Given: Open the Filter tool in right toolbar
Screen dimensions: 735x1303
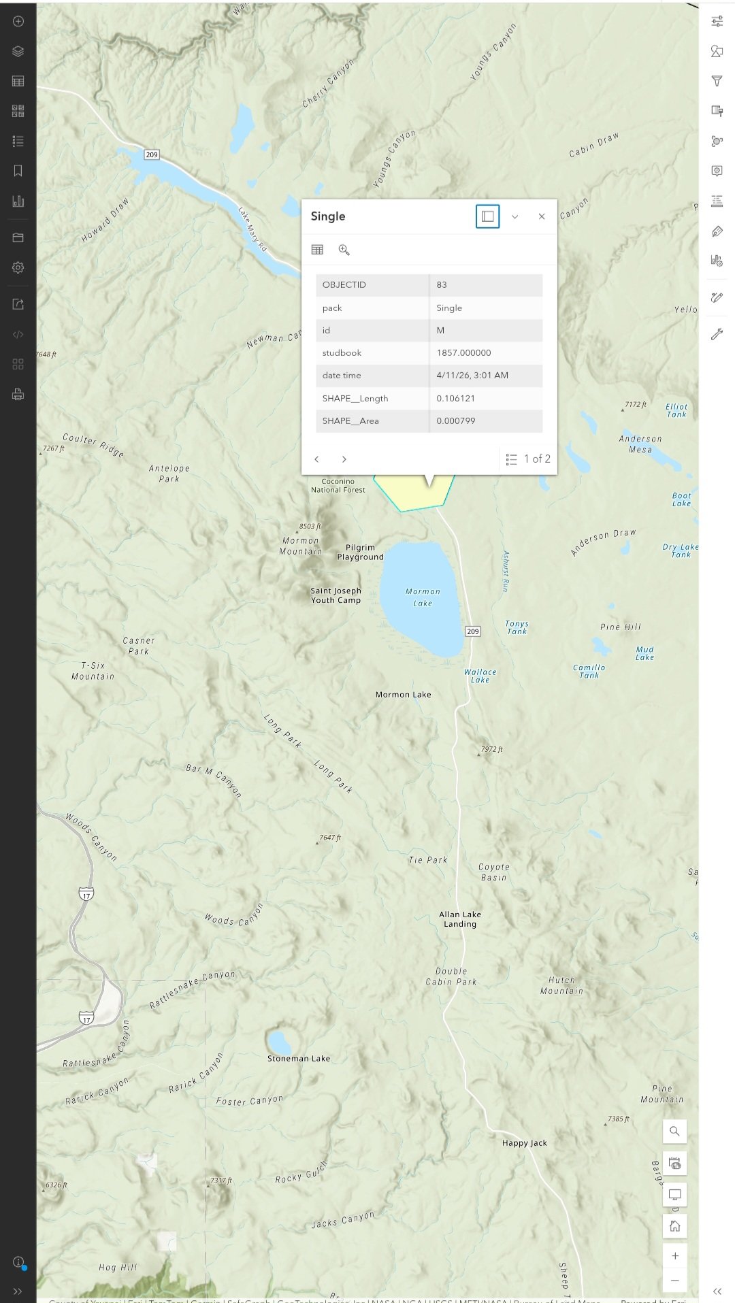Looking at the screenshot, I should (717, 81).
